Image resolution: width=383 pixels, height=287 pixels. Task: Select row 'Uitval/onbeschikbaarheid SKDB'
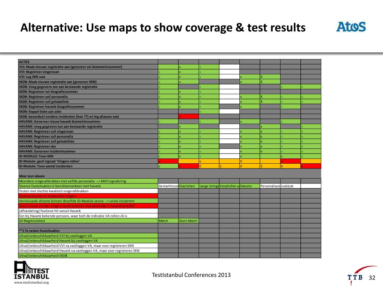coord(88,256)
